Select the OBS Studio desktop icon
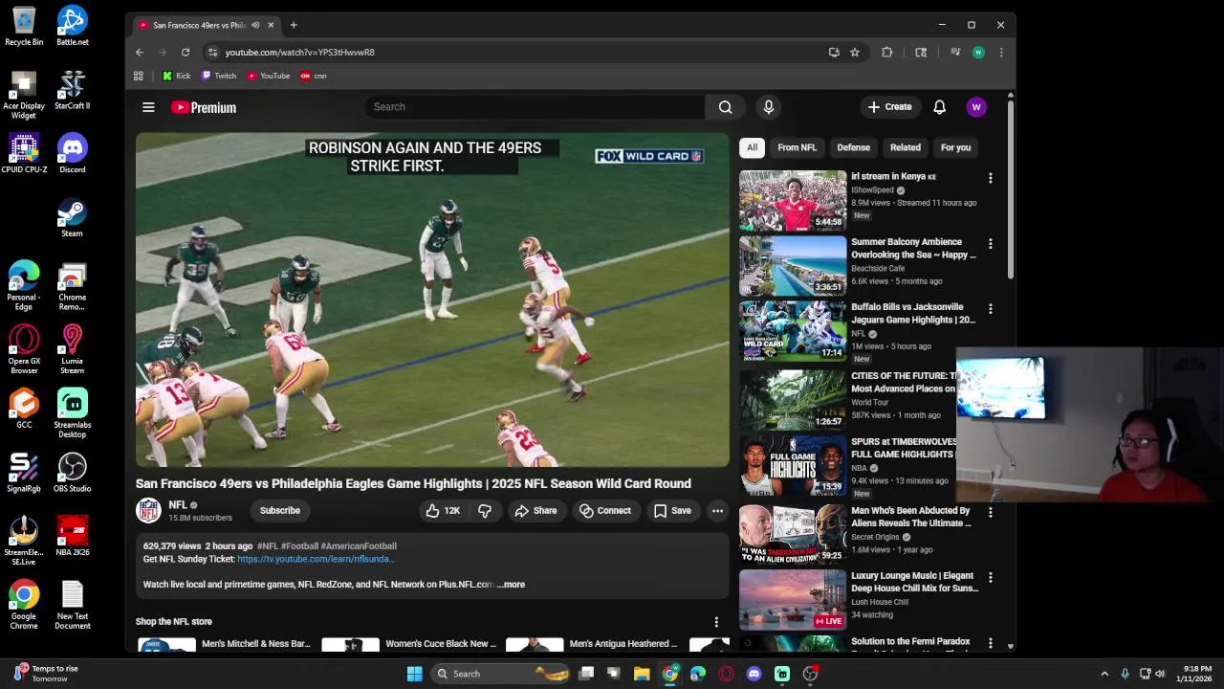 72,473
